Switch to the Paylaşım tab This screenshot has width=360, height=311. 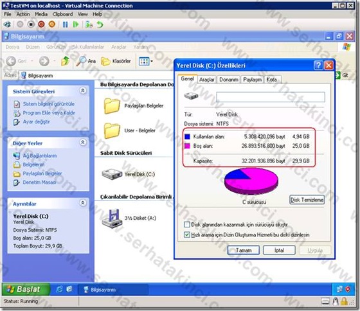click(252, 80)
